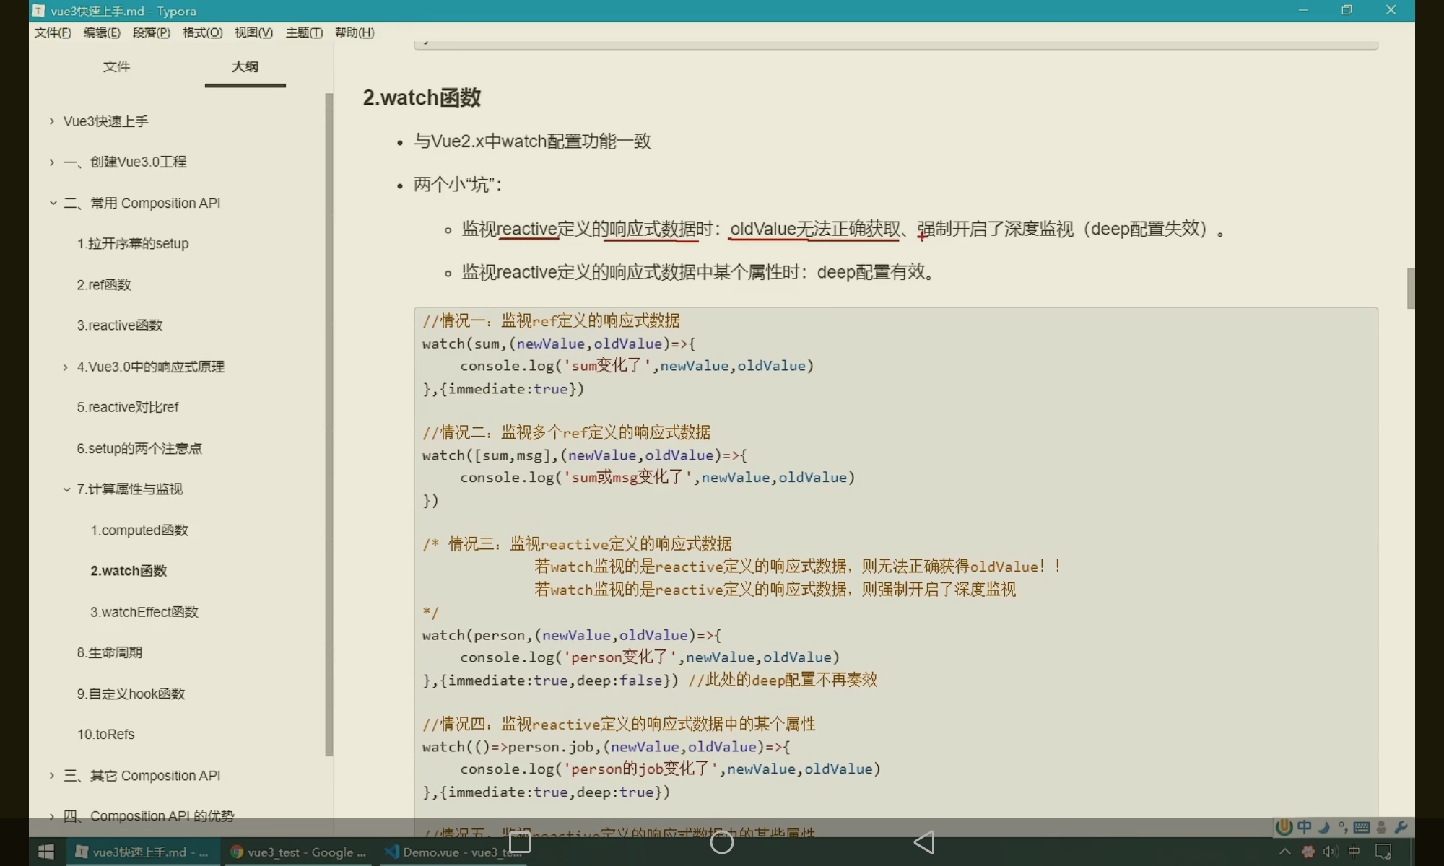Open IME wrench settings icon

pos(1401,828)
